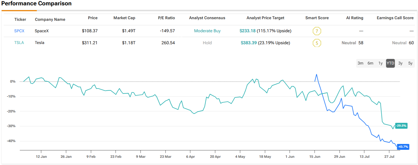
Task: Click Tesla Earnings Call Neutral 60
Action: click(403, 43)
